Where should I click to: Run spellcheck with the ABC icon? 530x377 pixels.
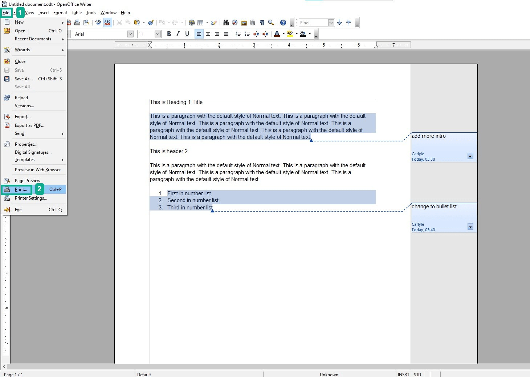(98, 23)
